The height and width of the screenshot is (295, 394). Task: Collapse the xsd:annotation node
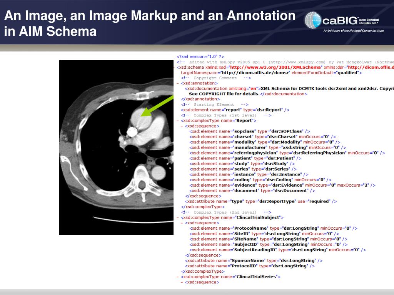177,83
